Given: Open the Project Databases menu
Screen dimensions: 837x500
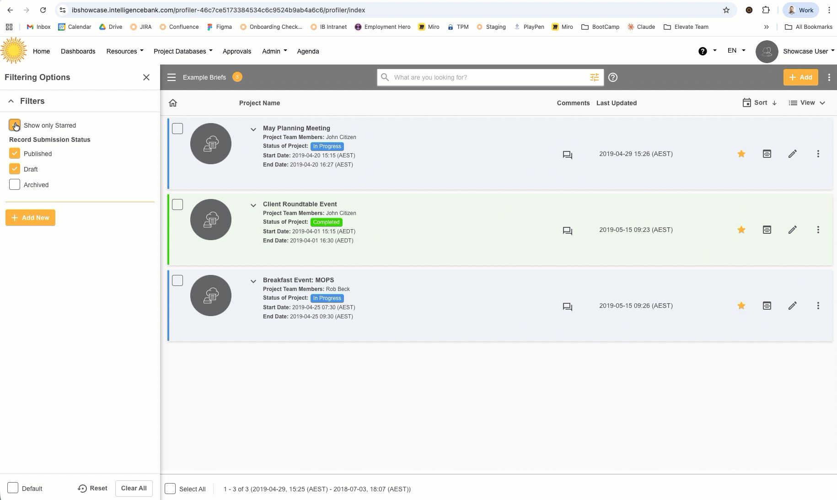Looking at the screenshot, I should tap(182, 51).
